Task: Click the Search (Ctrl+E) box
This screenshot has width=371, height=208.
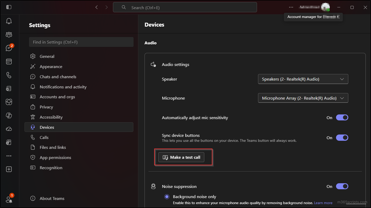Action: pyautogui.click(x=185, y=7)
